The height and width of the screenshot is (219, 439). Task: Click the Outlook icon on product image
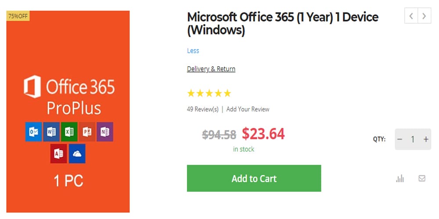tap(33, 131)
